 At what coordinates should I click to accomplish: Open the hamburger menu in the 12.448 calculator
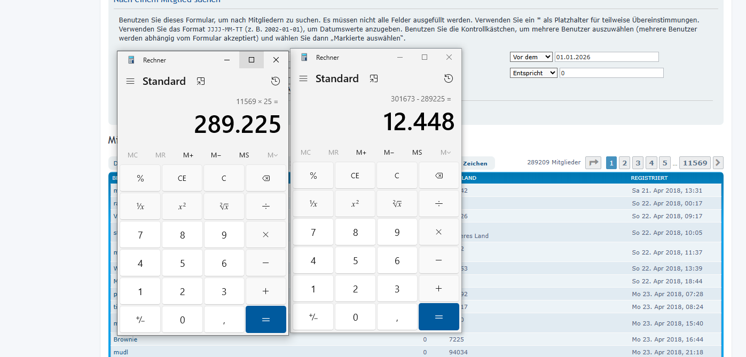point(303,79)
